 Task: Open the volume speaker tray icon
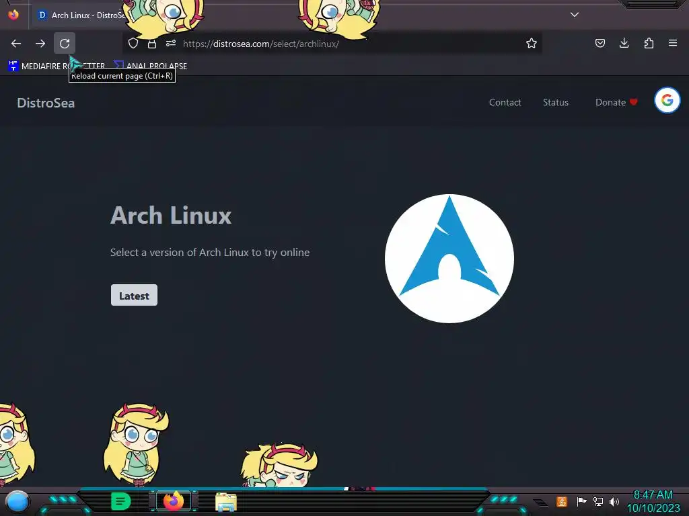point(614,501)
